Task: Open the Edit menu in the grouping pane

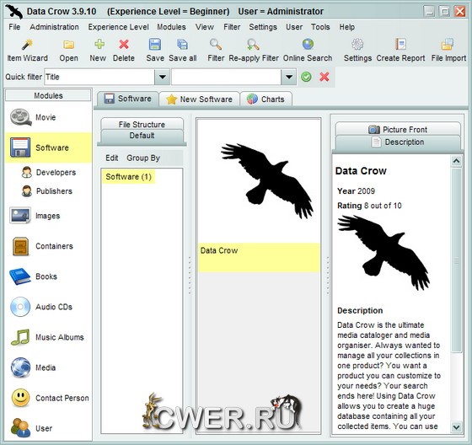Action: pyautogui.click(x=111, y=158)
